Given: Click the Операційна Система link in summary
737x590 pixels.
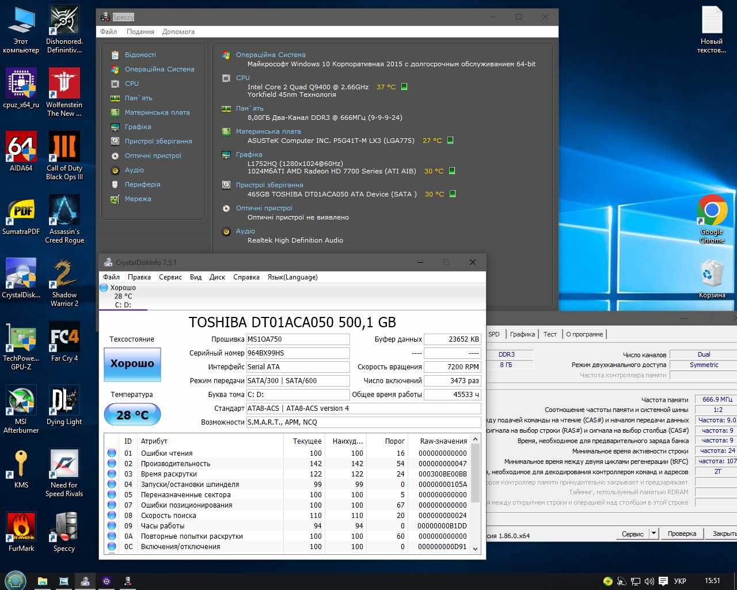Looking at the screenshot, I should coord(271,55).
